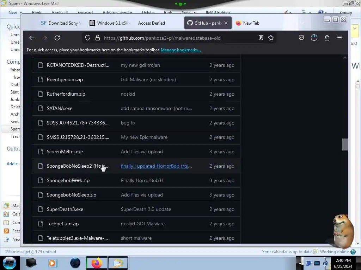This screenshot has width=361, height=270.
Task: Open Roentgenium.zip file
Action: click(x=65, y=80)
